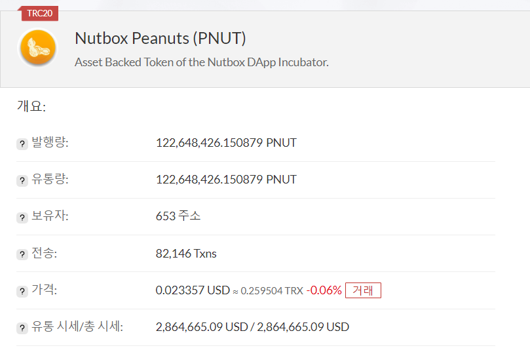The image size is (530, 350).
Task: Open the help icon beside 발행량
Action: coord(22,144)
